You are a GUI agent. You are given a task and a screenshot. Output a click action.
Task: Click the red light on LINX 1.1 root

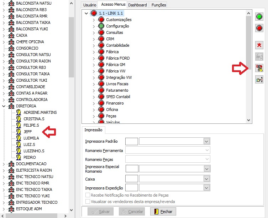94,13
